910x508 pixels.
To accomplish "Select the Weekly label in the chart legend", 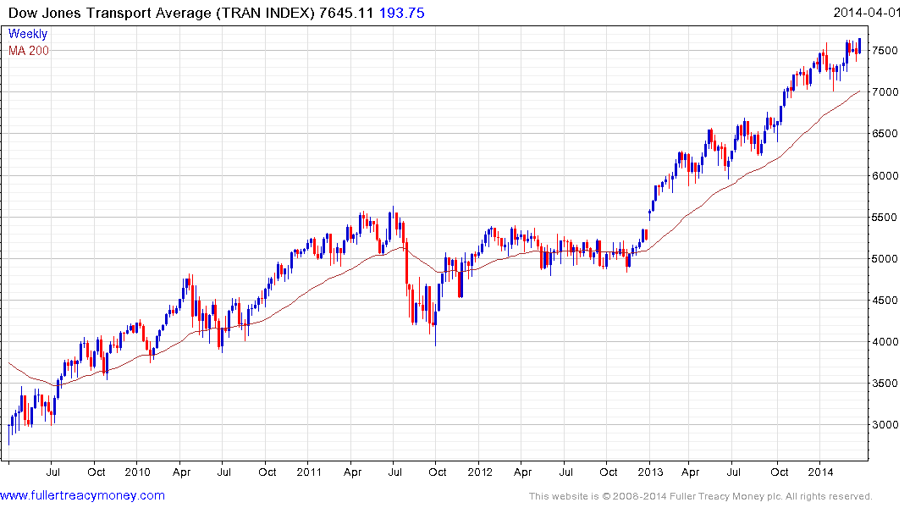I will point(28,34).
